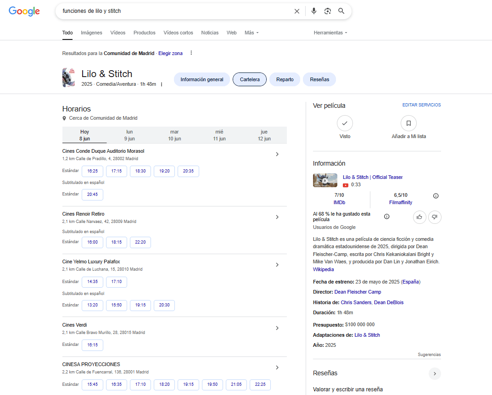Open the three-dot menu next to Elegir zona
This screenshot has width=492, height=395.
pyautogui.click(x=191, y=53)
